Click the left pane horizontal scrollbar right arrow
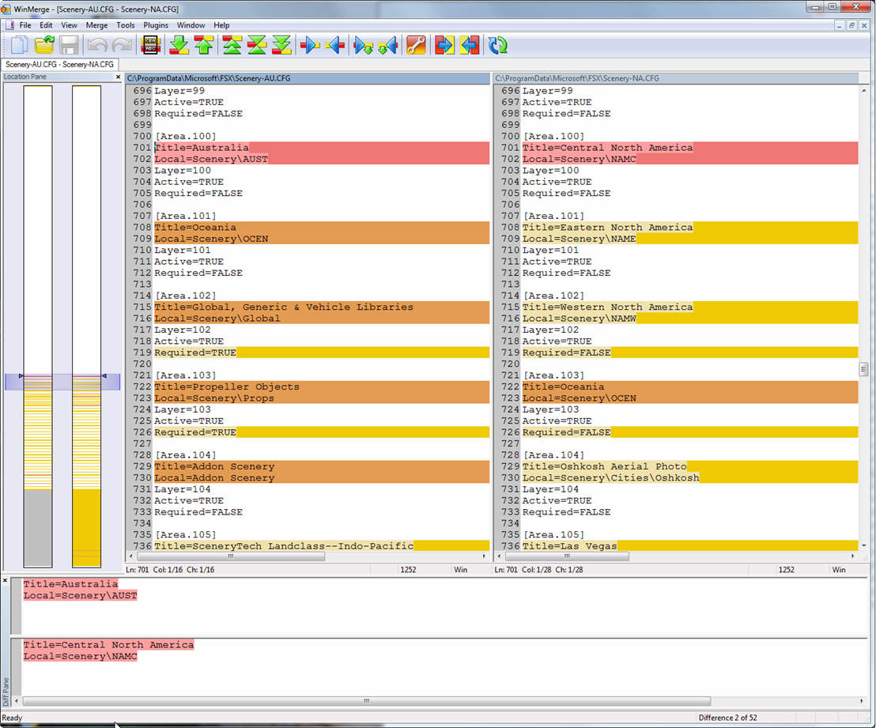The image size is (876, 728). click(x=484, y=556)
